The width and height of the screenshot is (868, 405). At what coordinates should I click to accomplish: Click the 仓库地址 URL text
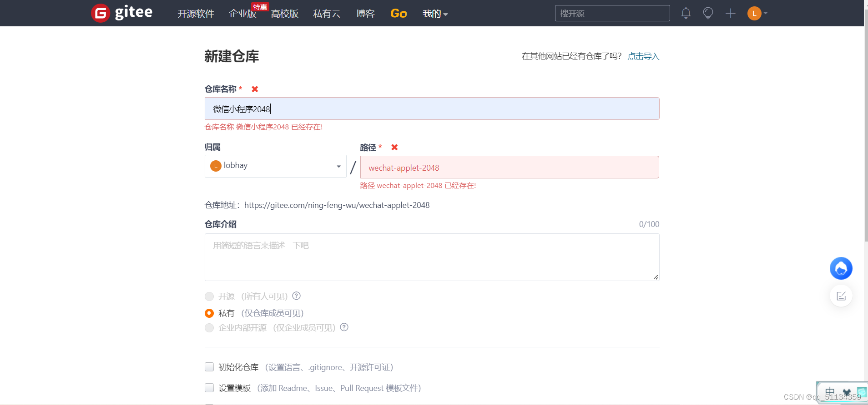(337, 205)
